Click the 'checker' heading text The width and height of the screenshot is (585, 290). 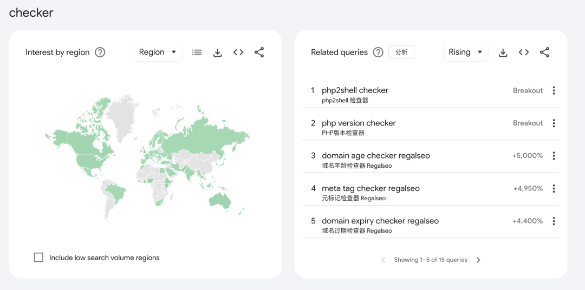[x=31, y=12]
